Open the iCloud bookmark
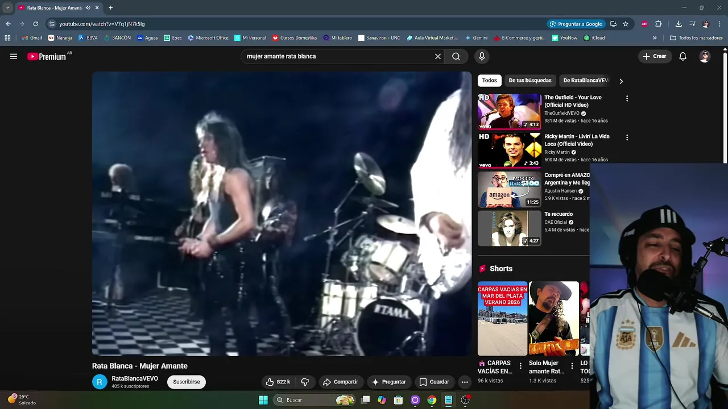Image resolution: width=728 pixels, height=409 pixels. pos(594,38)
